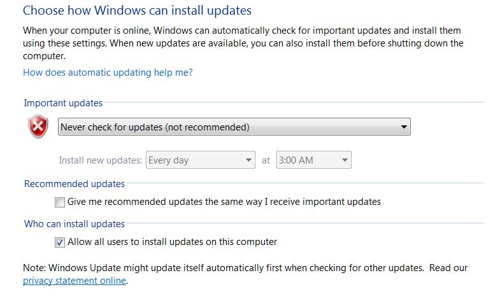Open the 3:00 AM time dropdown
This screenshot has height=301, width=493.
pos(313,160)
